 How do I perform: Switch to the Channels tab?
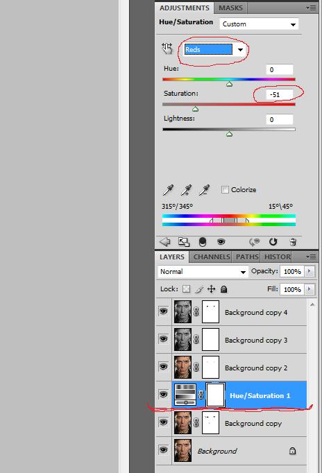(212, 257)
